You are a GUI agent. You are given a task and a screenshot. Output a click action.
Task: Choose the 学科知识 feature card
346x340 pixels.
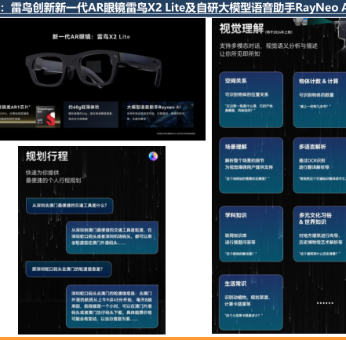[251, 234]
